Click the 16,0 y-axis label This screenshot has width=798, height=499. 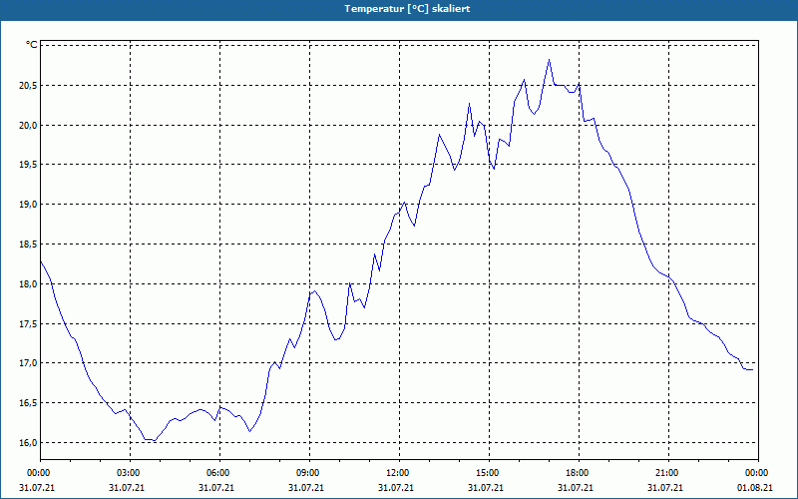(x=28, y=443)
